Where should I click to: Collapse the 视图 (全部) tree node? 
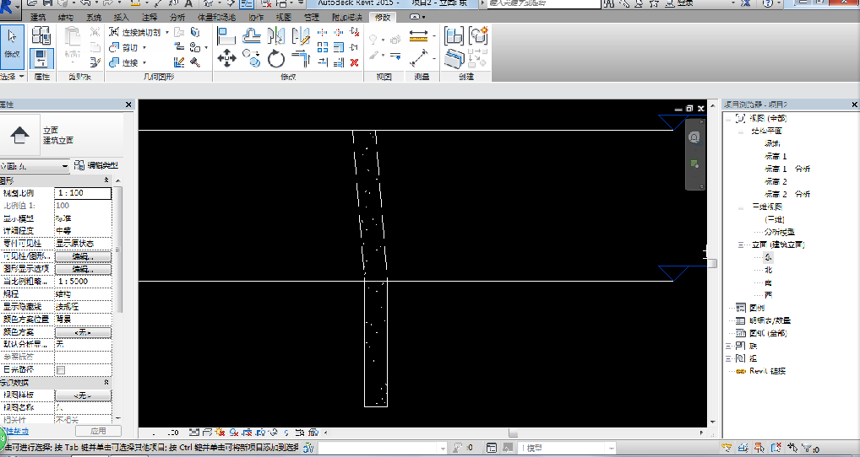click(729, 119)
